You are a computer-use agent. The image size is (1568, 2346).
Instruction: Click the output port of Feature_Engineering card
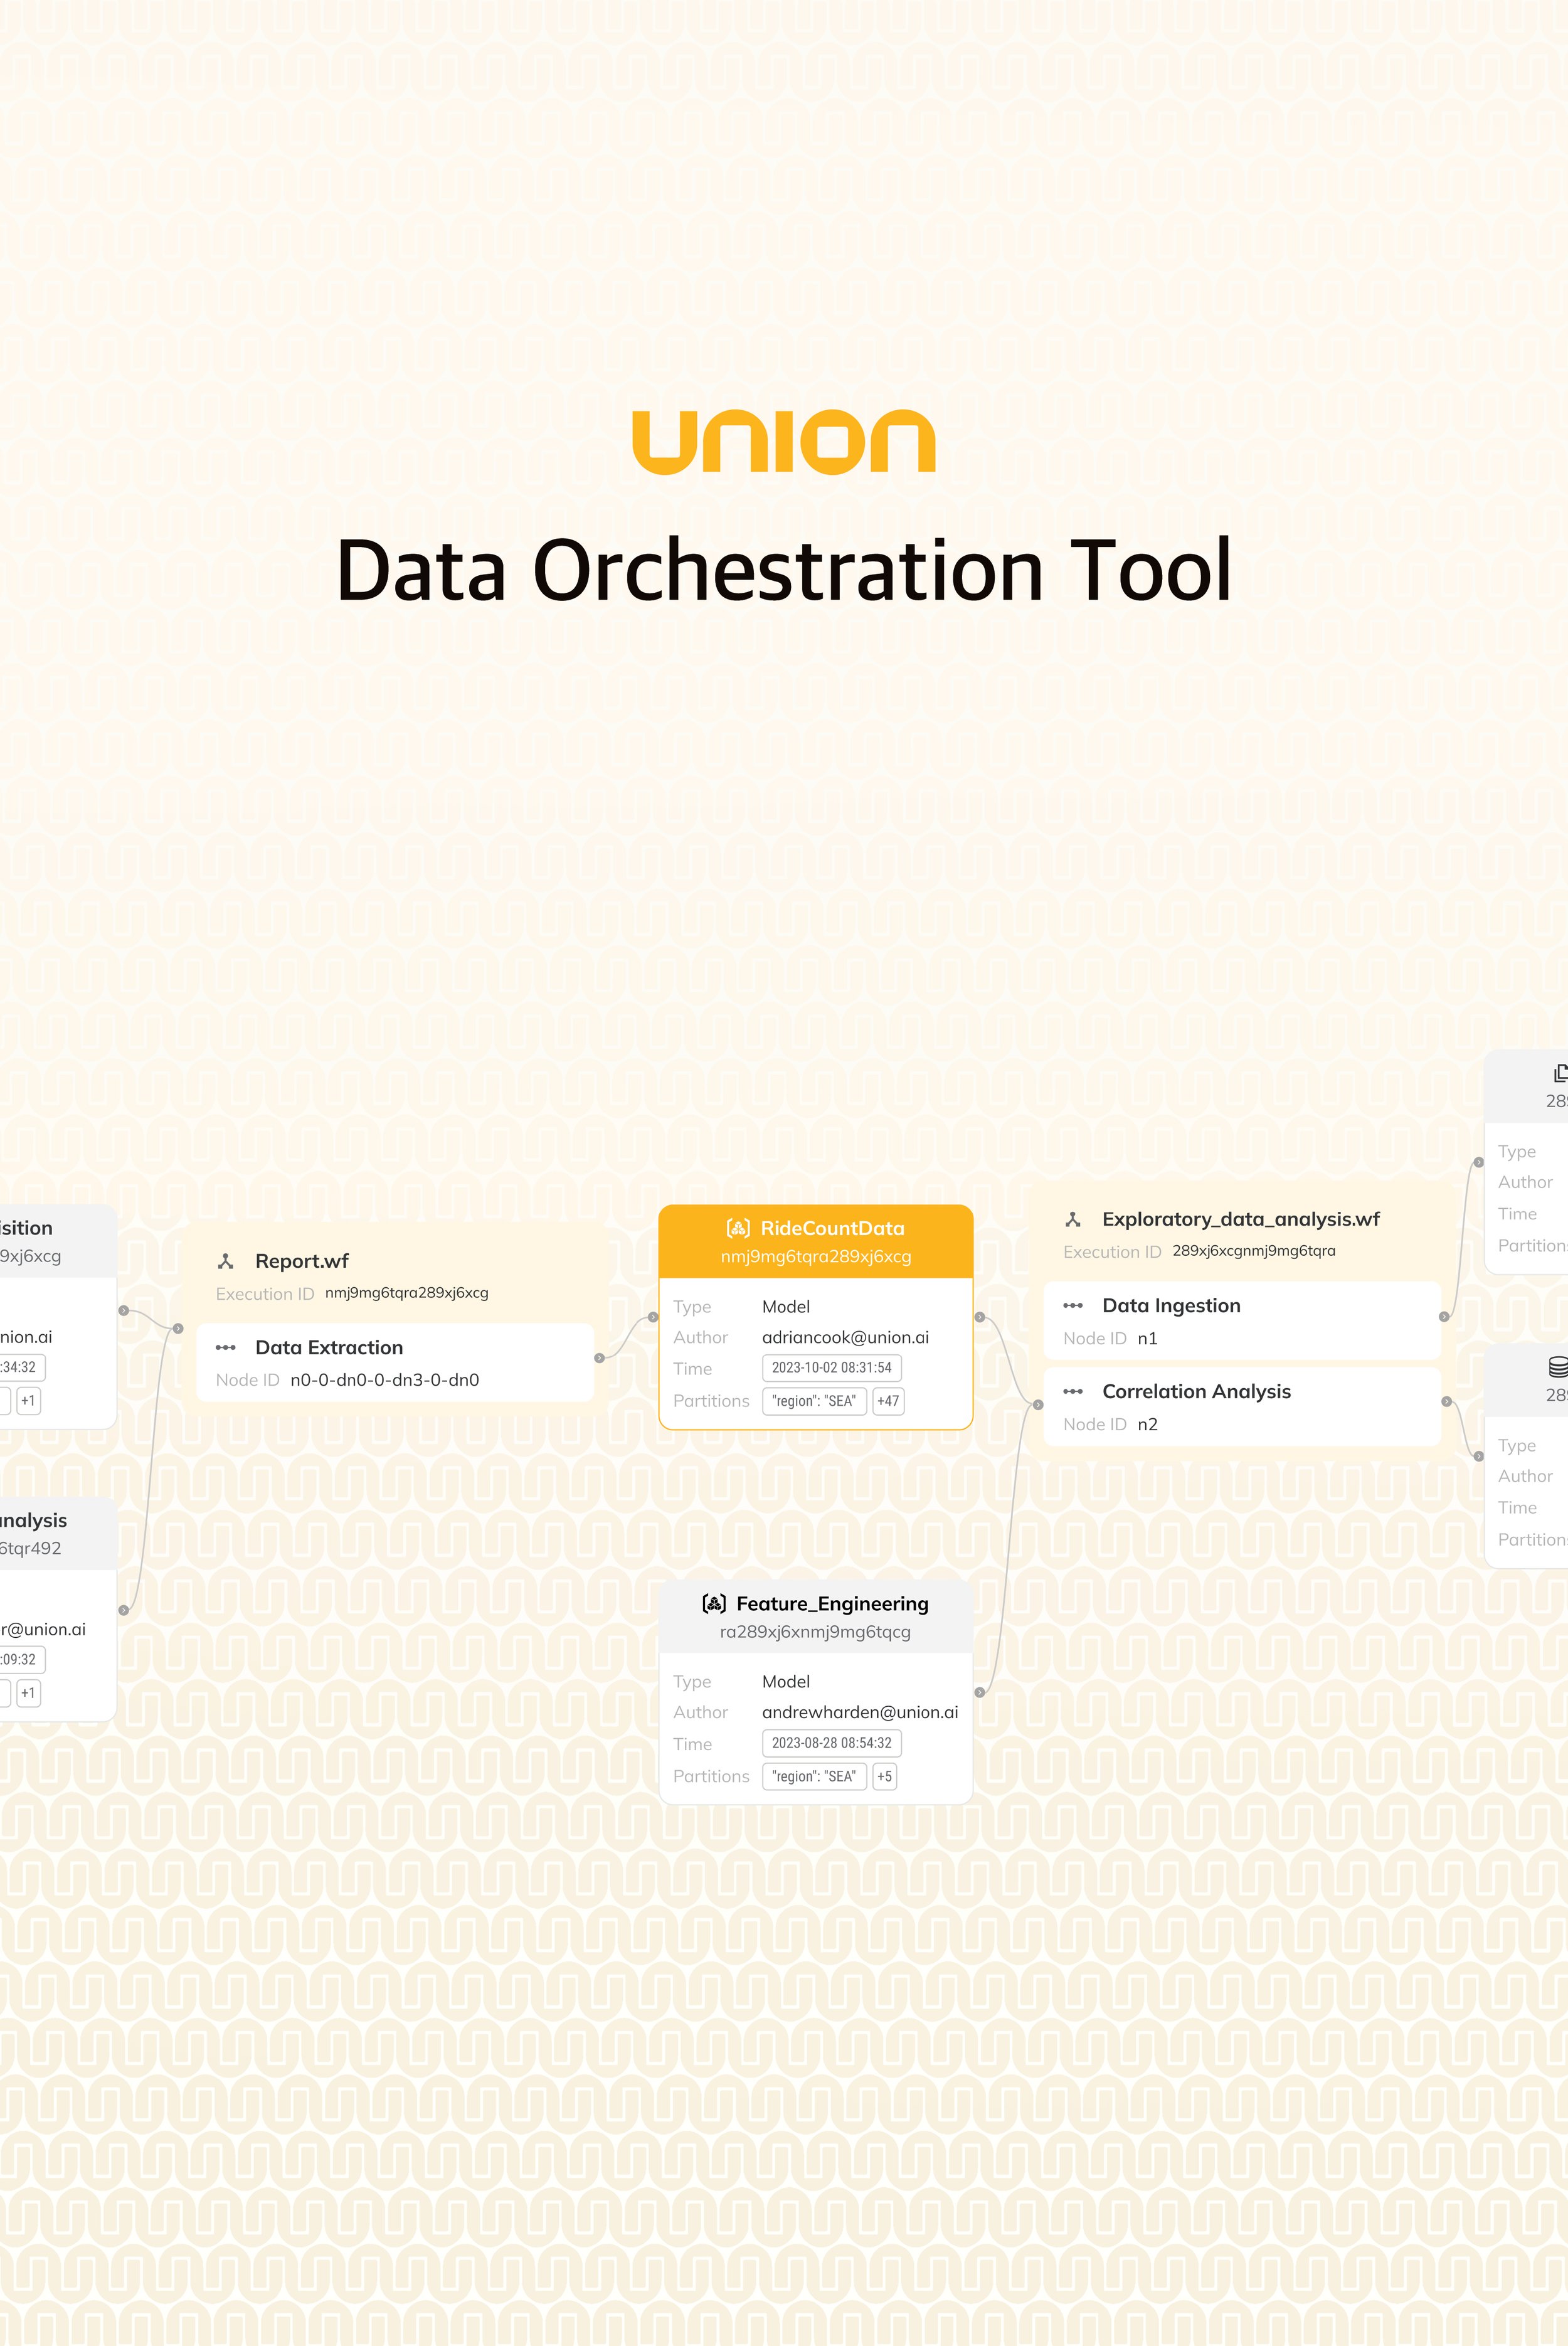(980, 1692)
